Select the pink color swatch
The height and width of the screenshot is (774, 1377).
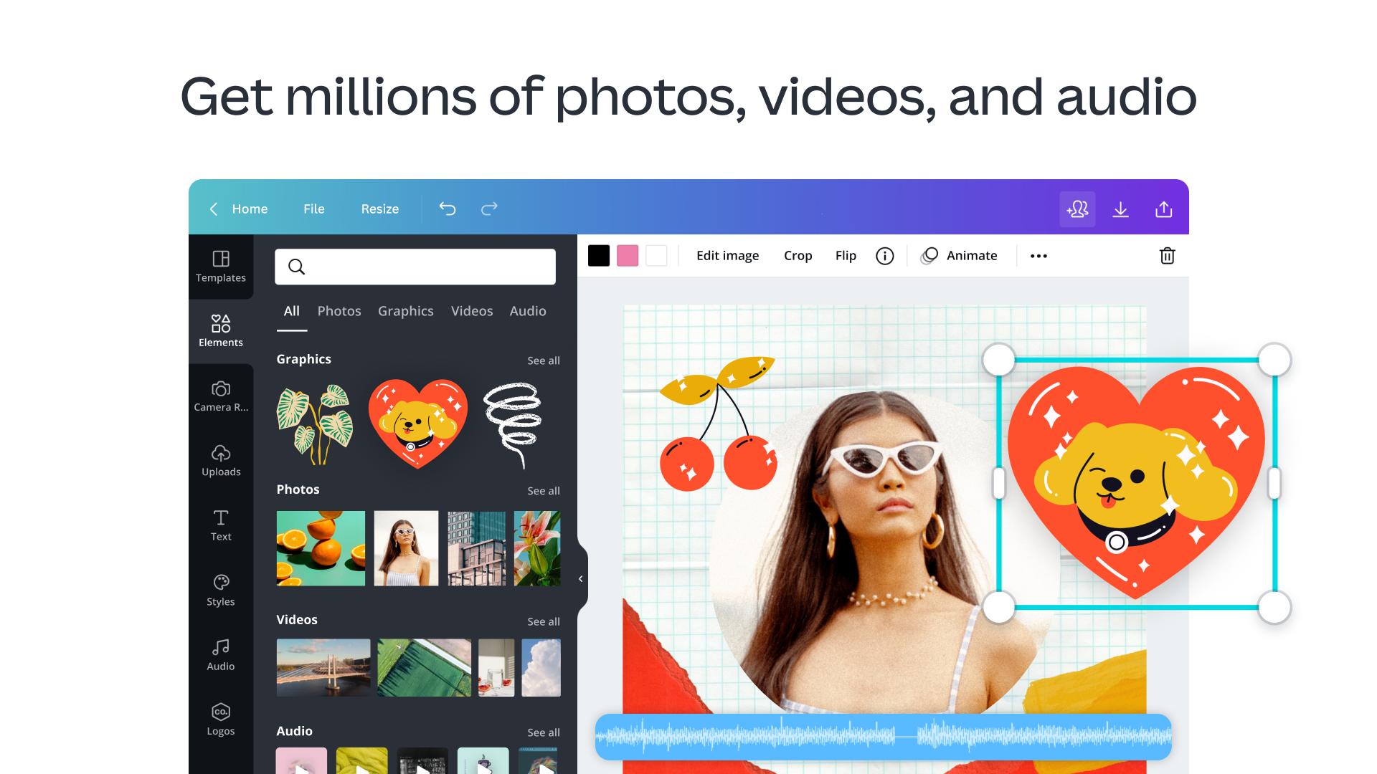pyautogui.click(x=628, y=256)
